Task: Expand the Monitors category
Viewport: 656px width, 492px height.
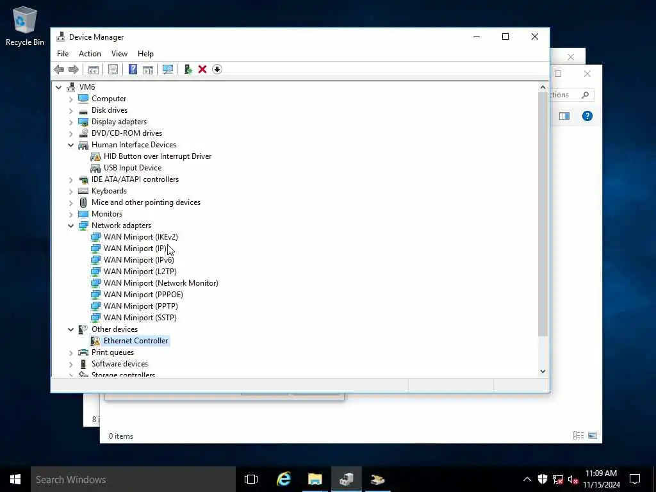Action: tap(70, 214)
